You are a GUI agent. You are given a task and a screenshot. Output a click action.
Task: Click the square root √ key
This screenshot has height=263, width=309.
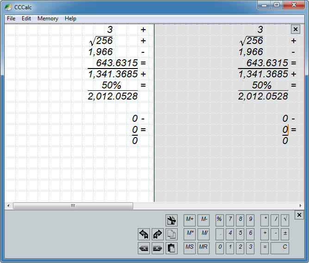[285, 220]
